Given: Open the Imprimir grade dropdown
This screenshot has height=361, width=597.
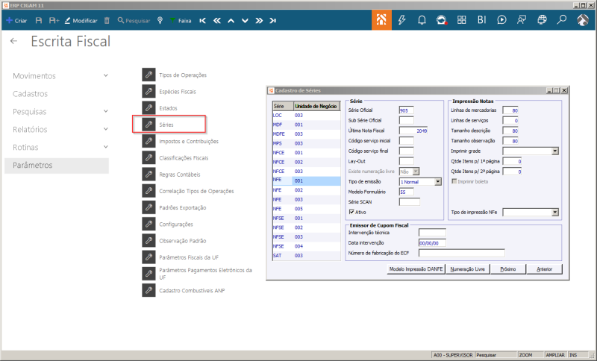Looking at the screenshot, I should (x=554, y=151).
